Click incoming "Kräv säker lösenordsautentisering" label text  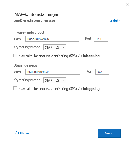pos(59,56)
